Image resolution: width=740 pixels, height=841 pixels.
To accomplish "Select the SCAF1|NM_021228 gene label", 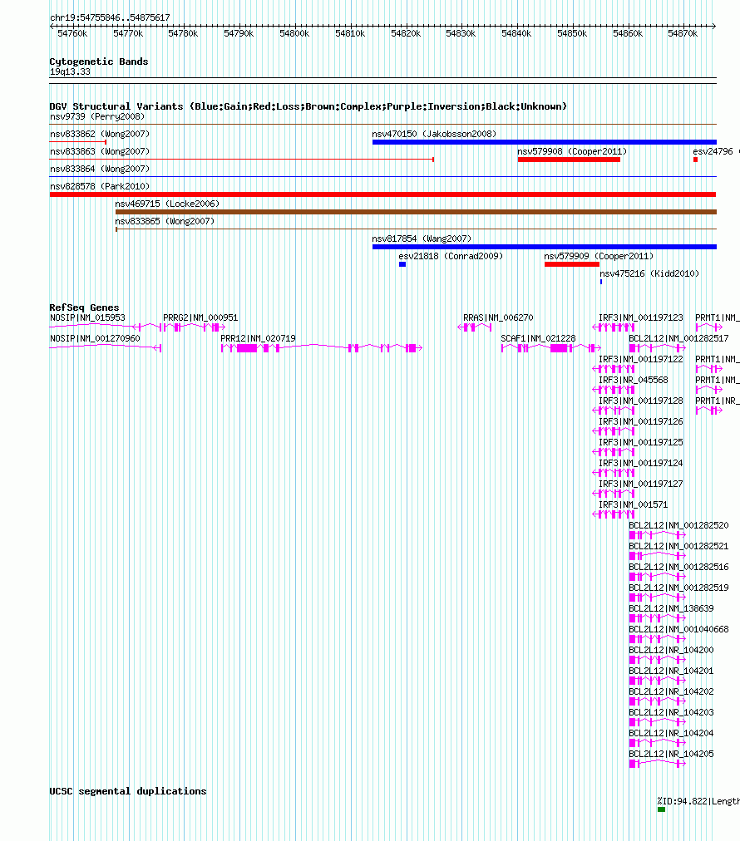I will [x=538, y=338].
